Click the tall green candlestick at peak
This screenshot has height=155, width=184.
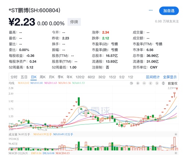coord(79,101)
